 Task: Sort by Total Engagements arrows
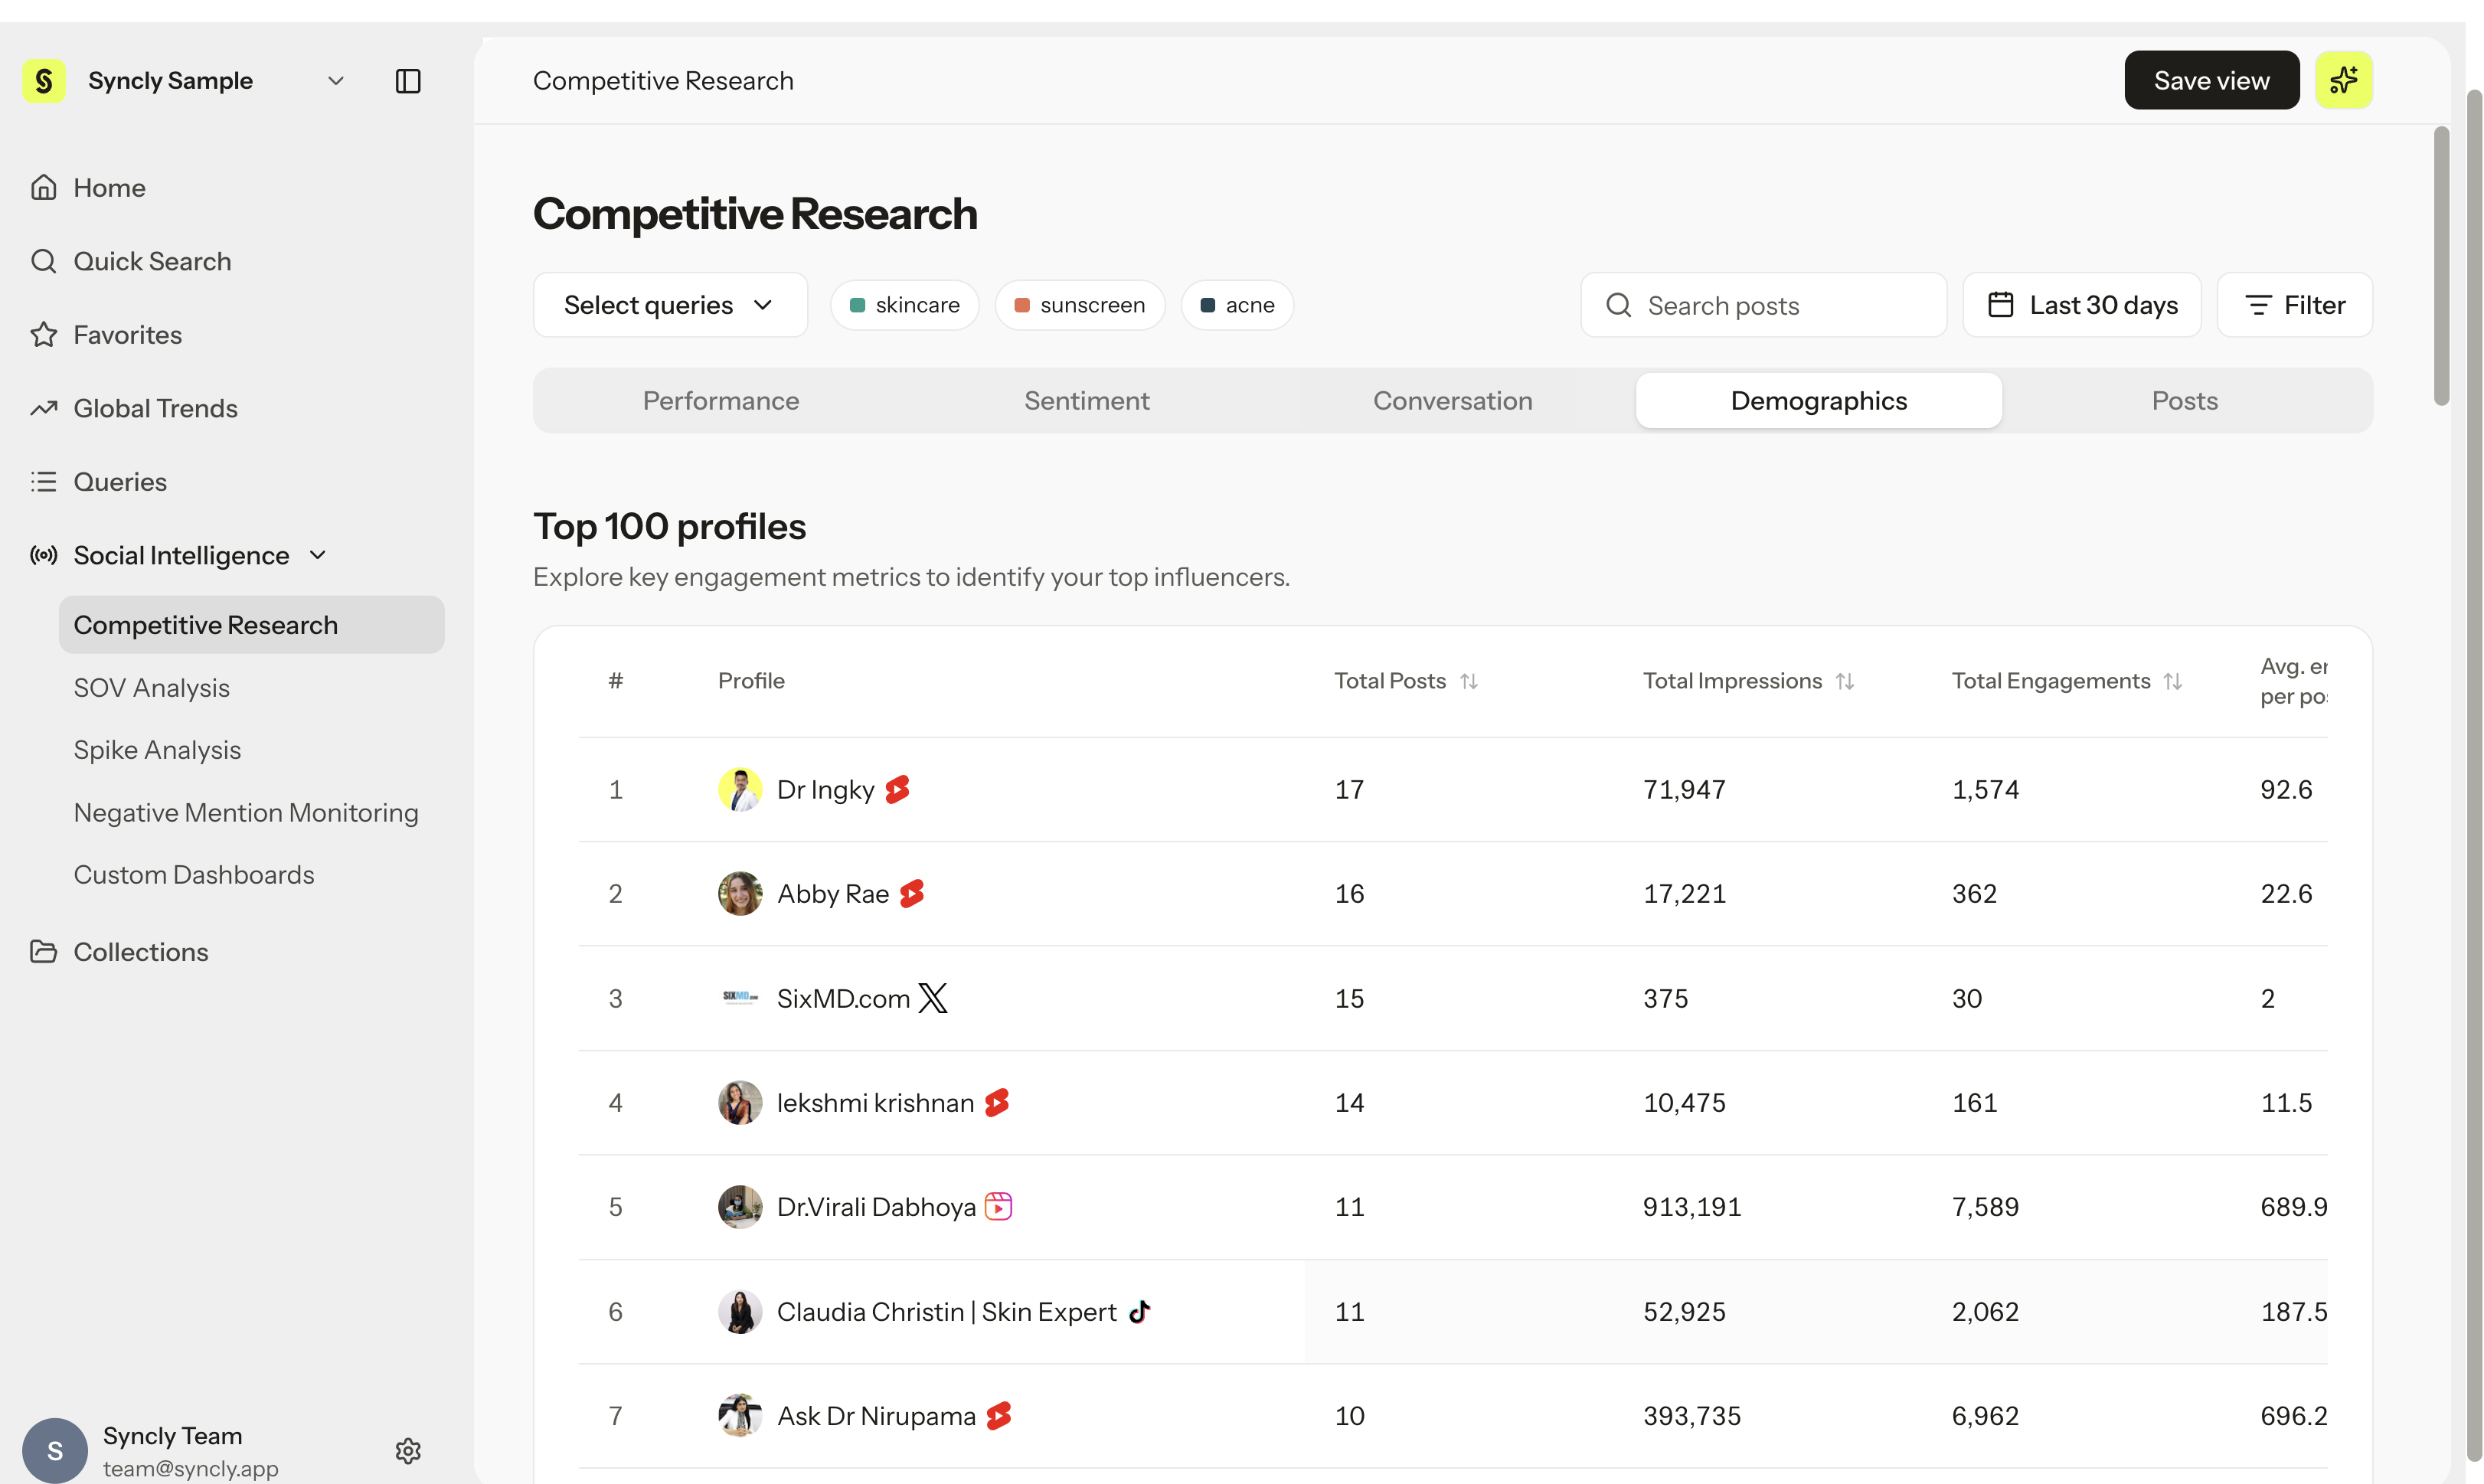(x=2173, y=681)
